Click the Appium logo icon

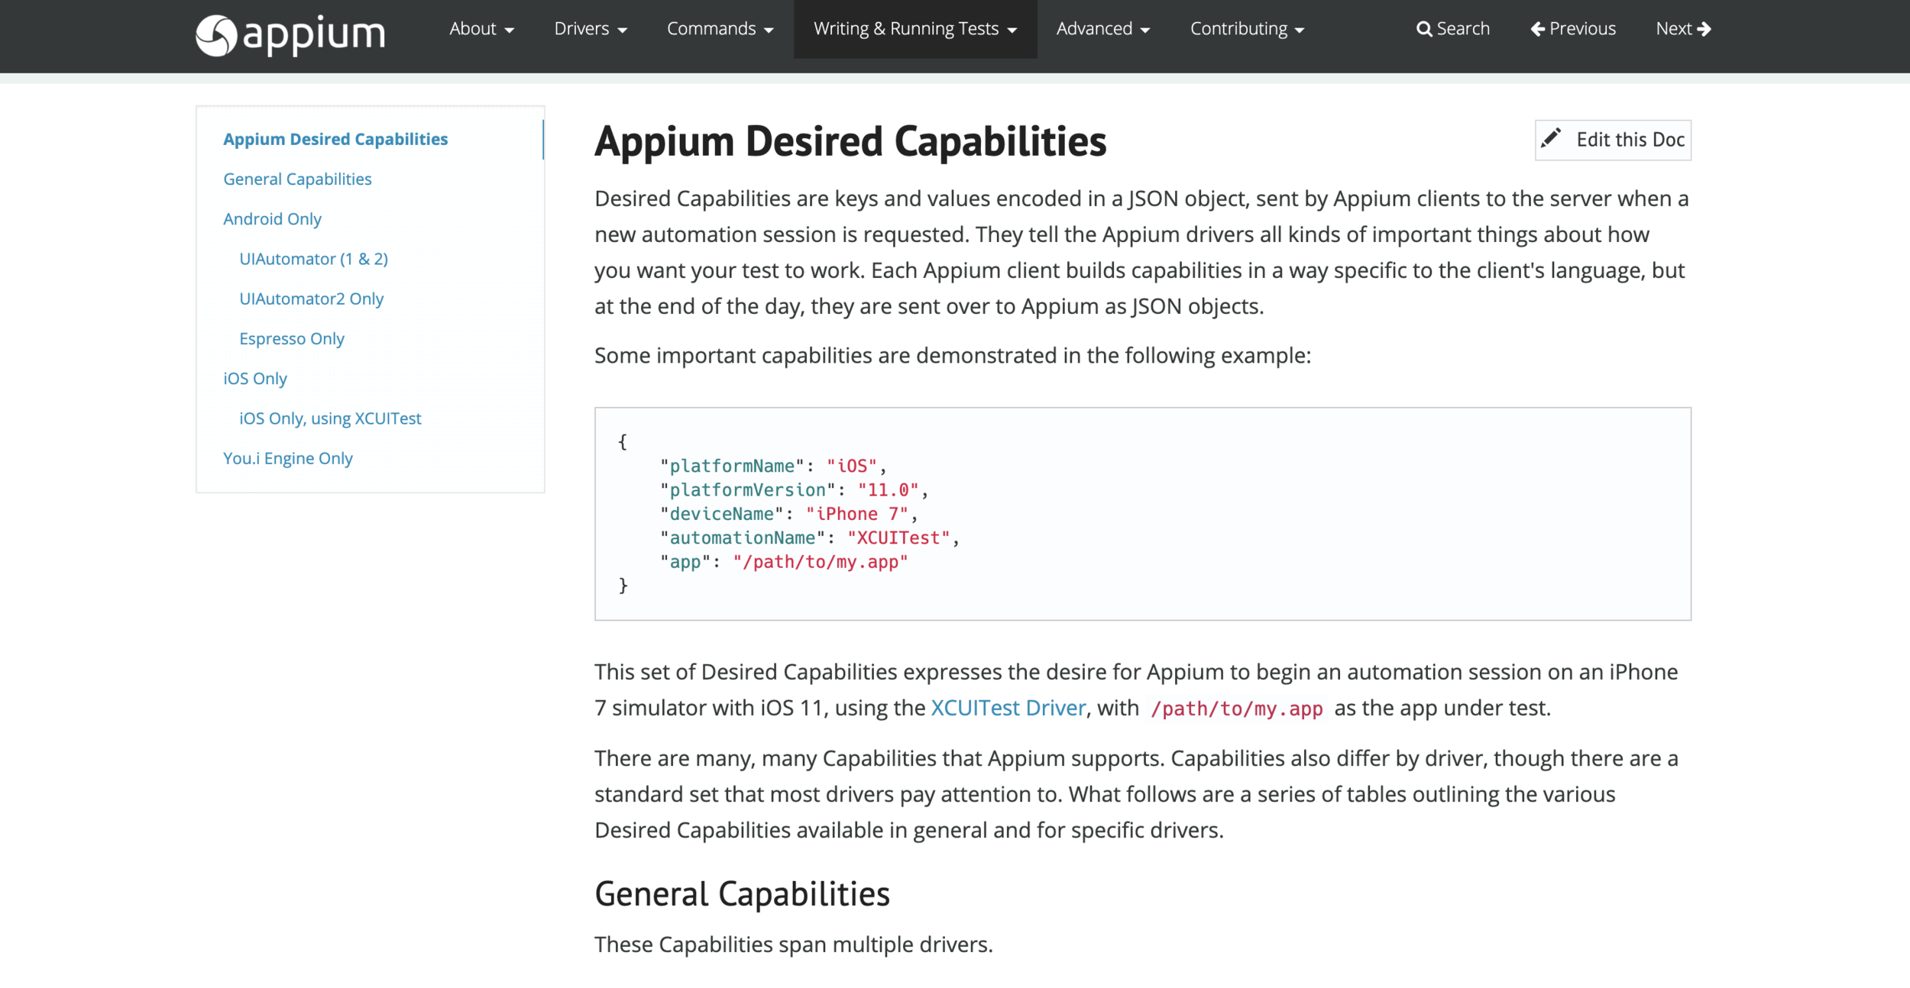coord(216,35)
